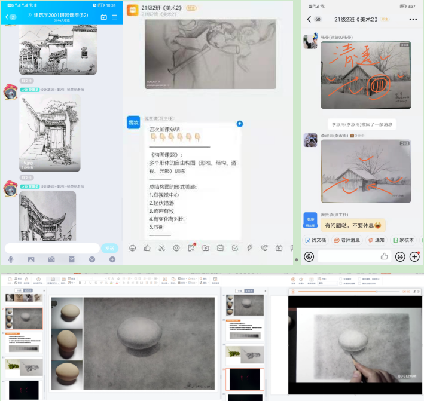Click the @ mention icon
Screen dimensions: 424x401
[x=176, y=248]
